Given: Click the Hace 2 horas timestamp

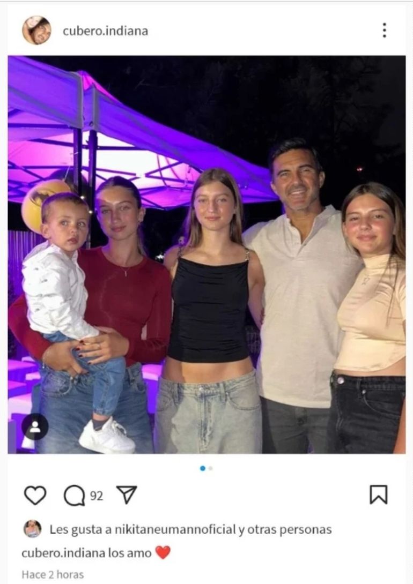Looking at the screenshot, I should click(53, 574).
